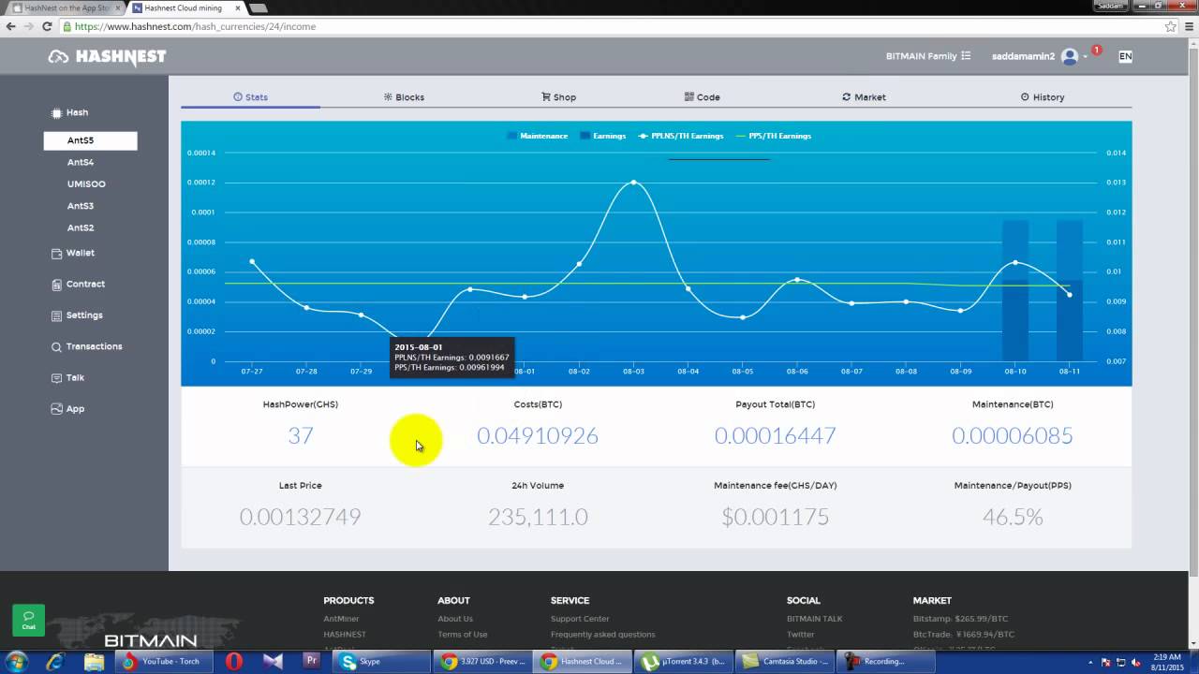
Task: Click the 08-03 peak data point
Action: pyautogui.click(x=633, y=183)
